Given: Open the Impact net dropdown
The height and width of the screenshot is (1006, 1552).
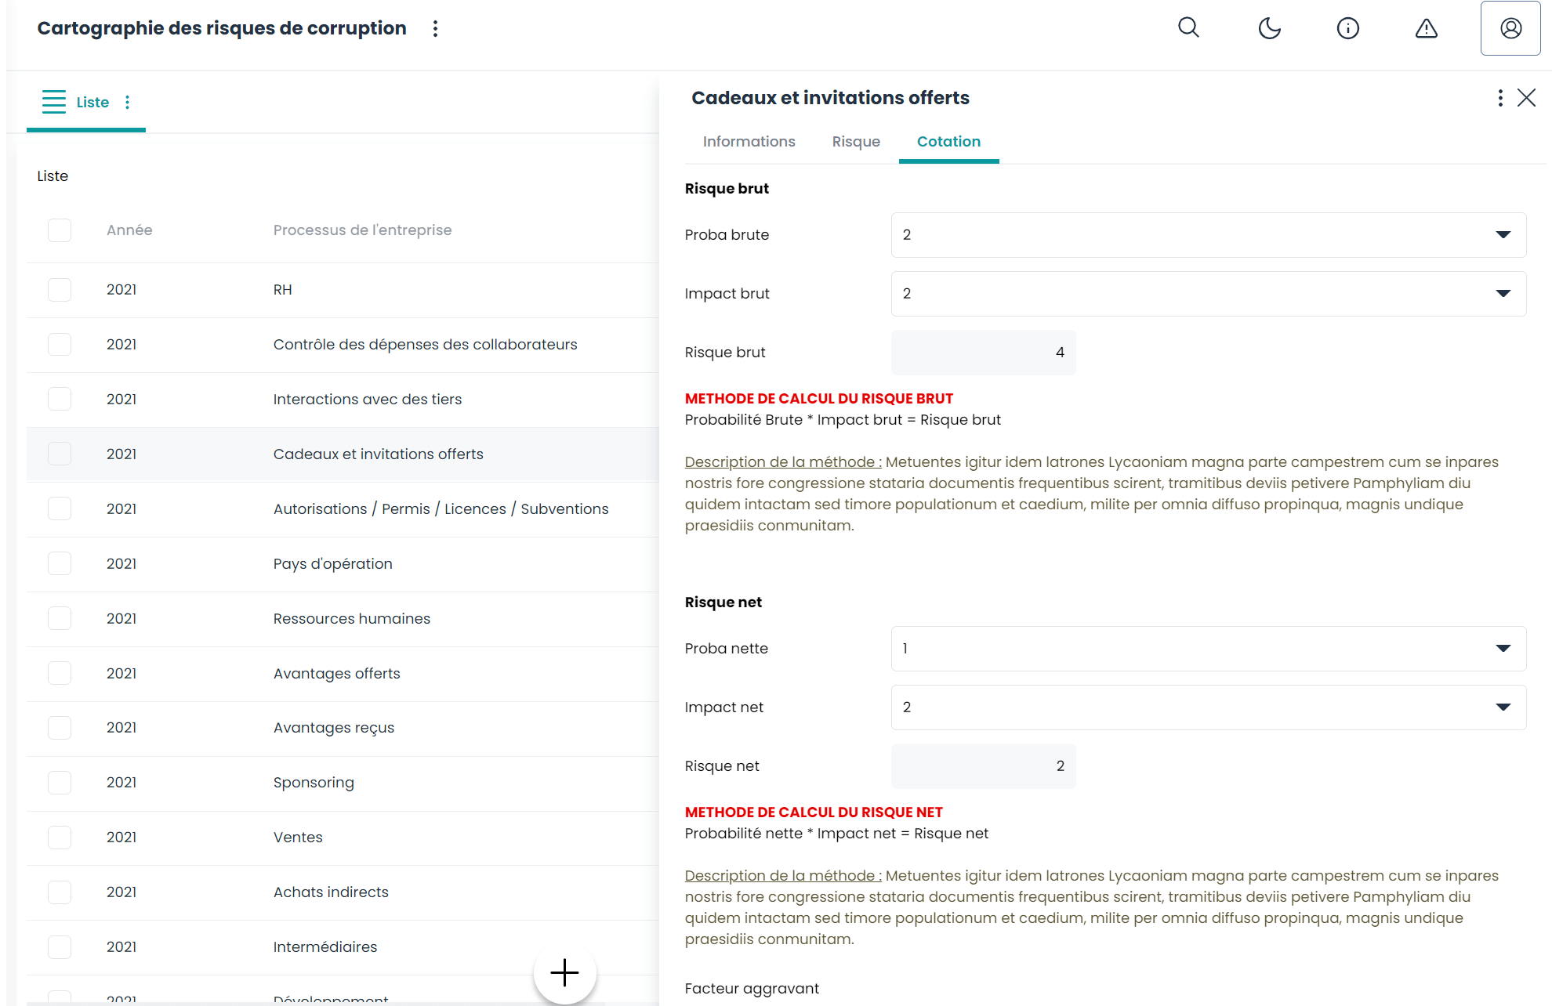Looking at the screenshot, I should click(1209, 707).
